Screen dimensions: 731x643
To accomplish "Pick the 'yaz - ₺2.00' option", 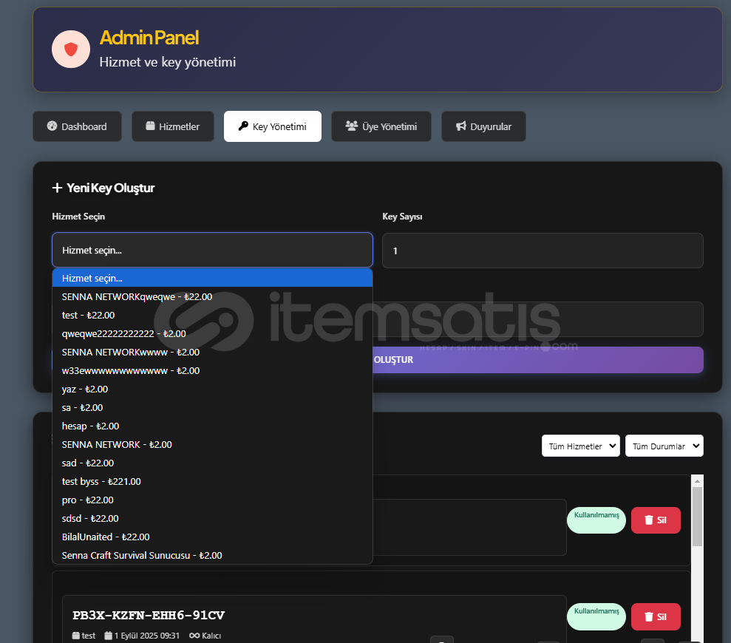I will point(213,389).
